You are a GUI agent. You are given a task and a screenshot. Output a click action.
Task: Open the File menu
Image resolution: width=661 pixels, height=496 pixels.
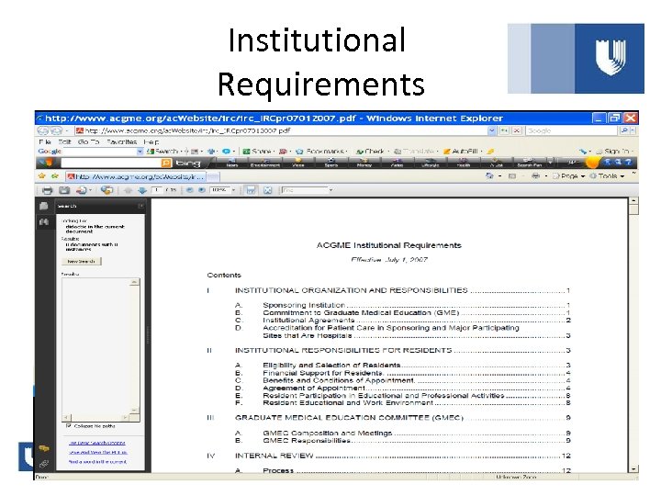(45, 141)
